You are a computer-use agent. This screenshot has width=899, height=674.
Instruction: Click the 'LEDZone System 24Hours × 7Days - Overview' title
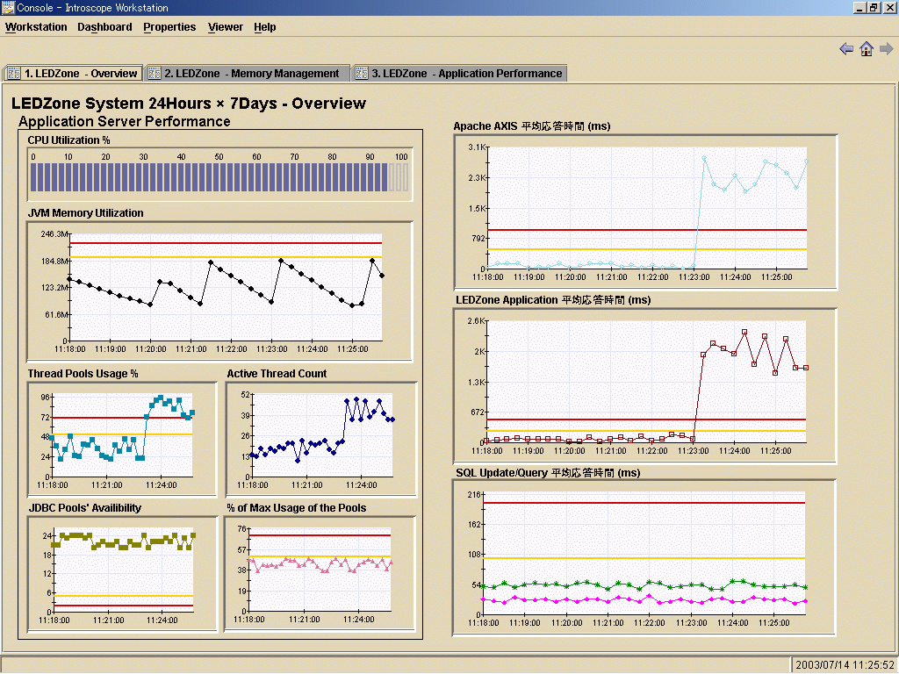189,104
